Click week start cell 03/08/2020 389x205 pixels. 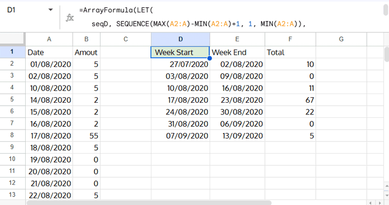(x=181, y=76)
